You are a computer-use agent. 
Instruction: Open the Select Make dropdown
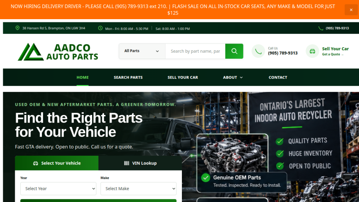click(138, 188)
